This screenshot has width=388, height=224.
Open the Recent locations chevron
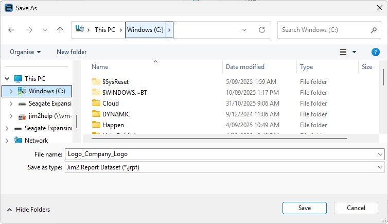coord(45,30)
